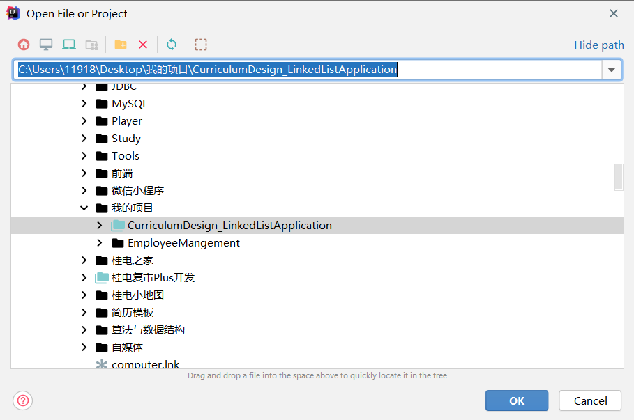Close the Open File or Project dialog
Viewport: 634px width, 420px height.
[x=613, y=13]
